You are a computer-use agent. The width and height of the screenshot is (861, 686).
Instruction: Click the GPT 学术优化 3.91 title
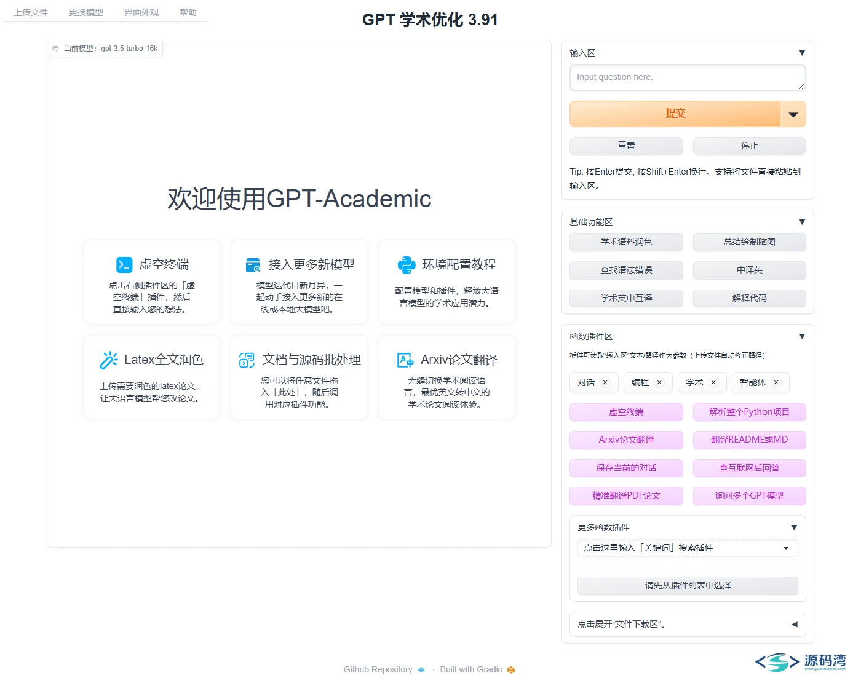point(430,20)
